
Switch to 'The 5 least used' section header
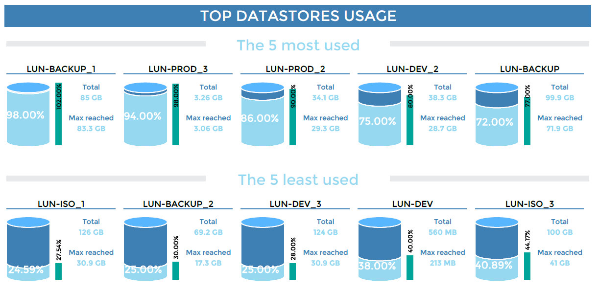[299, 180]
